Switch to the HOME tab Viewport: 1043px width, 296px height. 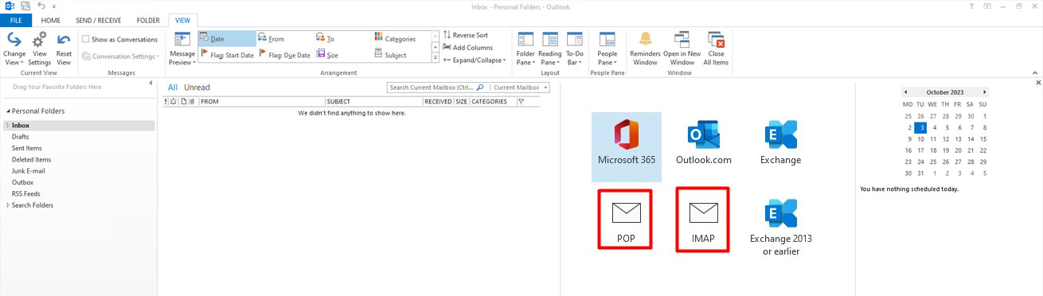[x=50, y=20]
